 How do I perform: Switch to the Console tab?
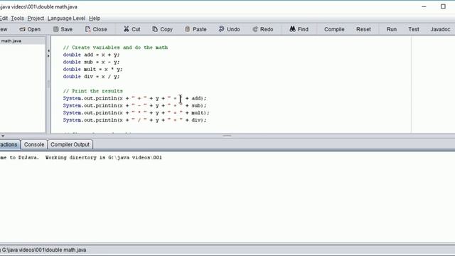34,144
